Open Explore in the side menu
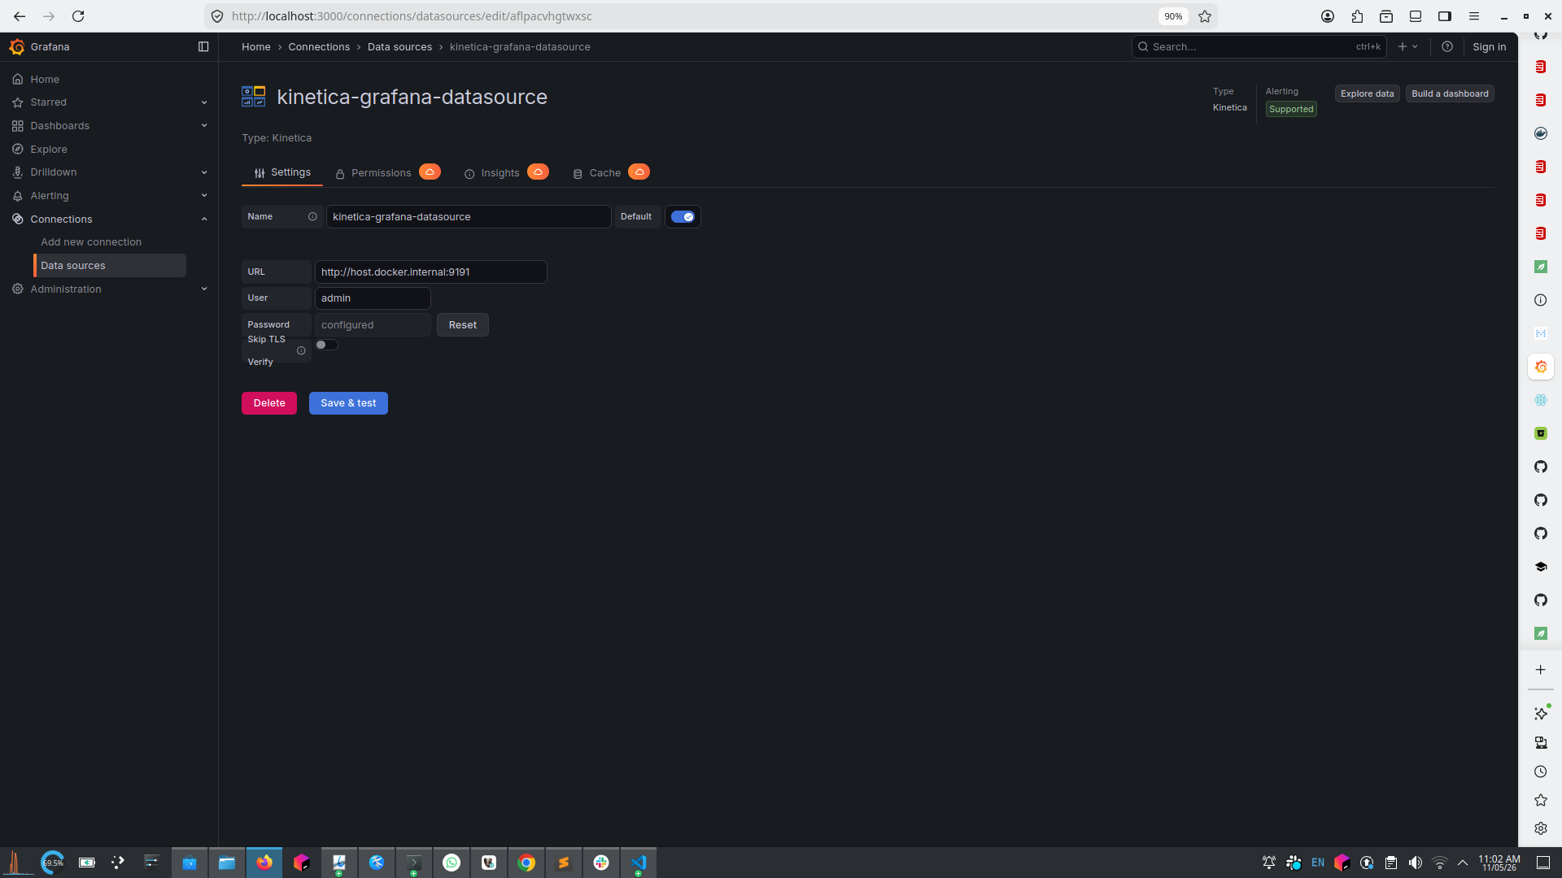Image resolution: width=1562 pixels, height=878 pixels. point(49,150)
